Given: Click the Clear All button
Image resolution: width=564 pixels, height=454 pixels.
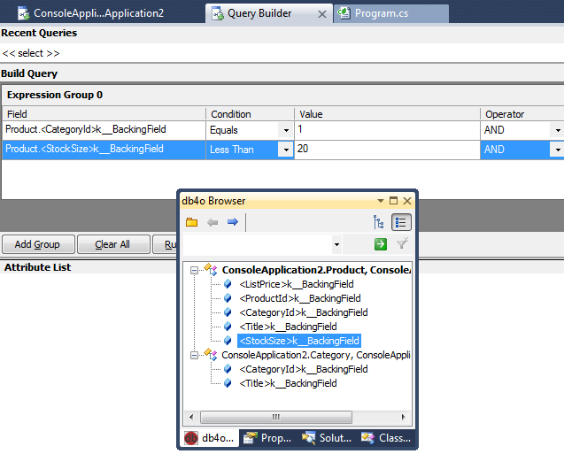Looking at the screenshot, I should [112, 244].
